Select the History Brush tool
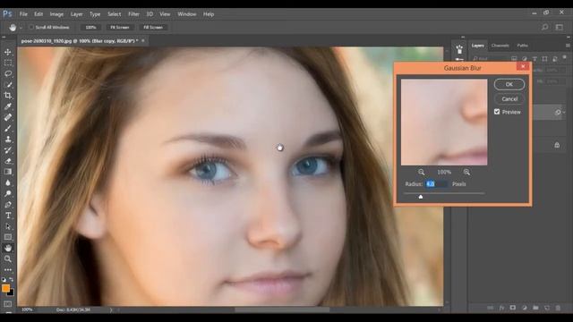The height and width of the screenshot is (322, 573). pos(8,150)
